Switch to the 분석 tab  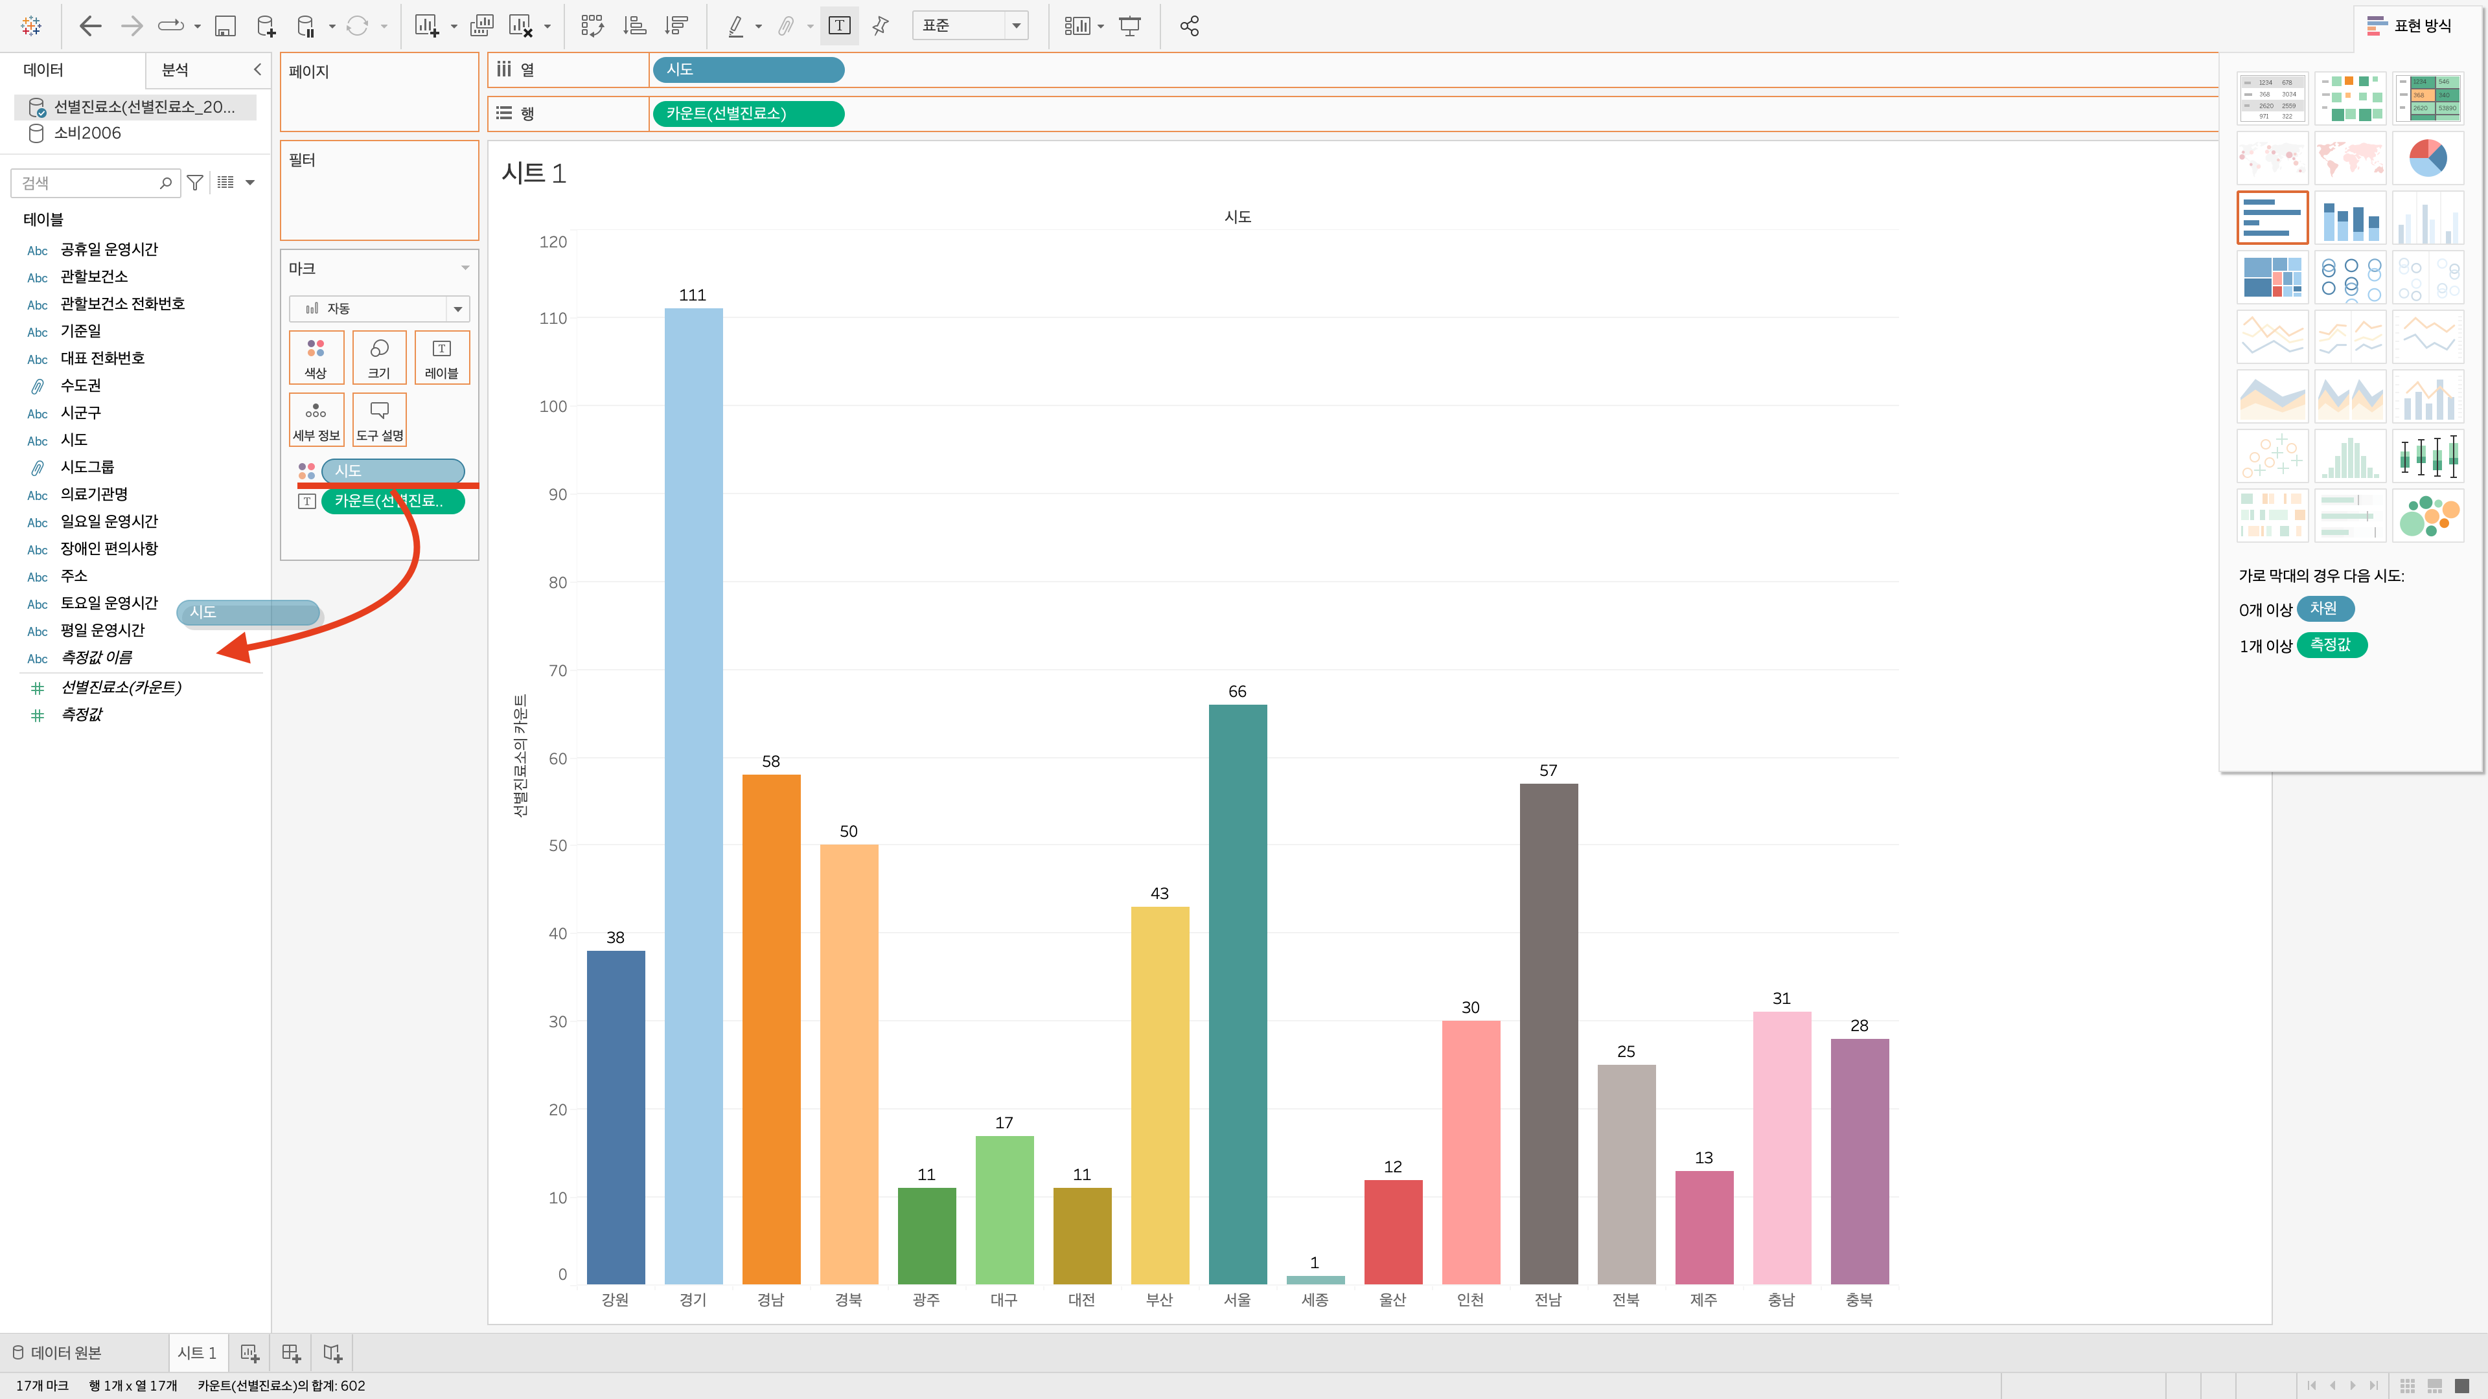pos(175,69)
